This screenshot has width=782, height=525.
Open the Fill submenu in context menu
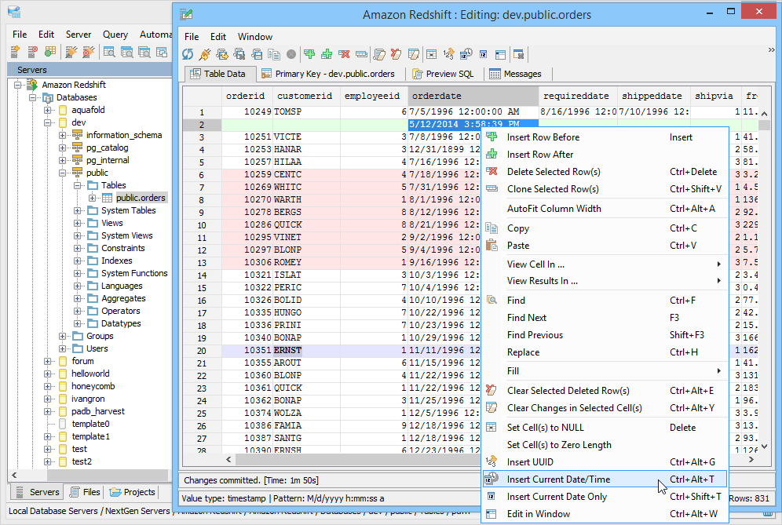(x=605, y=371)
